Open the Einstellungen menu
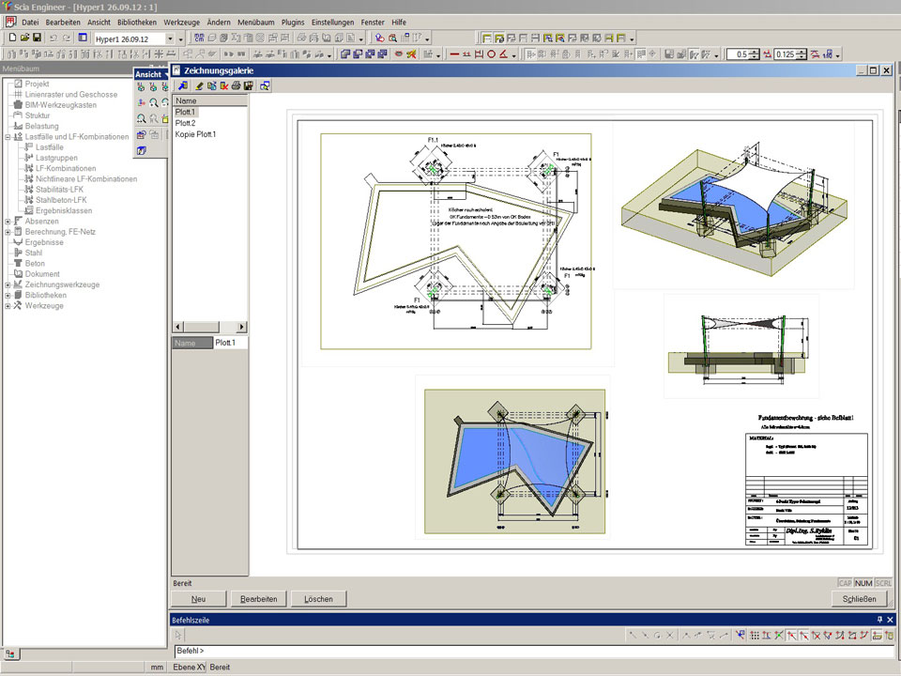Screen dimensions: 901x676 pyautogui.click(x=333, y=22)
